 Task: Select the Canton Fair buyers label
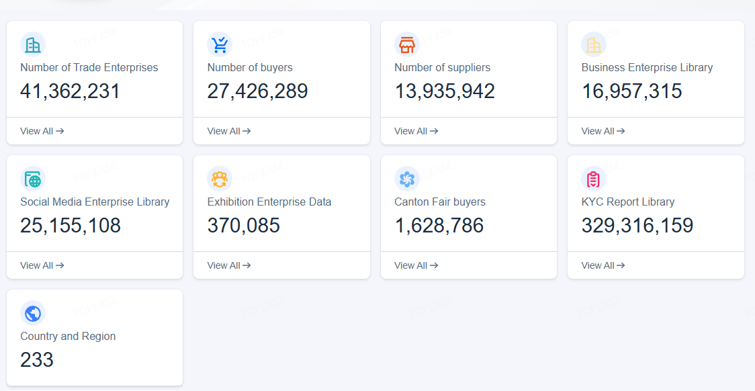(440, 202)
